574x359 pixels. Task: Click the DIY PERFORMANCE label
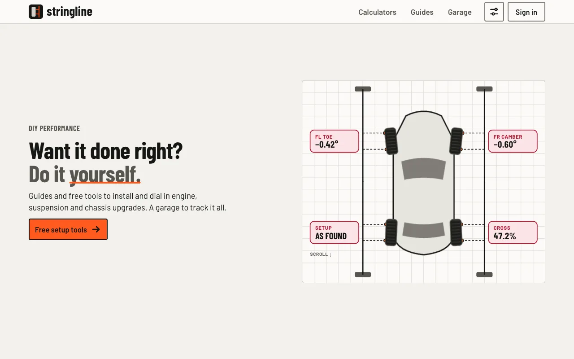(x=54, y=128)
